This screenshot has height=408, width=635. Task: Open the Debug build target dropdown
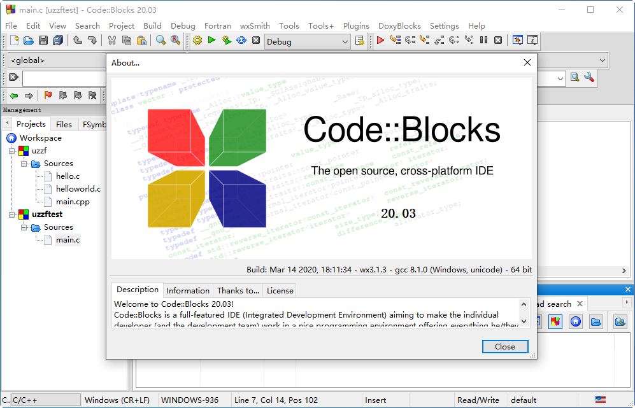coord(345,41)
